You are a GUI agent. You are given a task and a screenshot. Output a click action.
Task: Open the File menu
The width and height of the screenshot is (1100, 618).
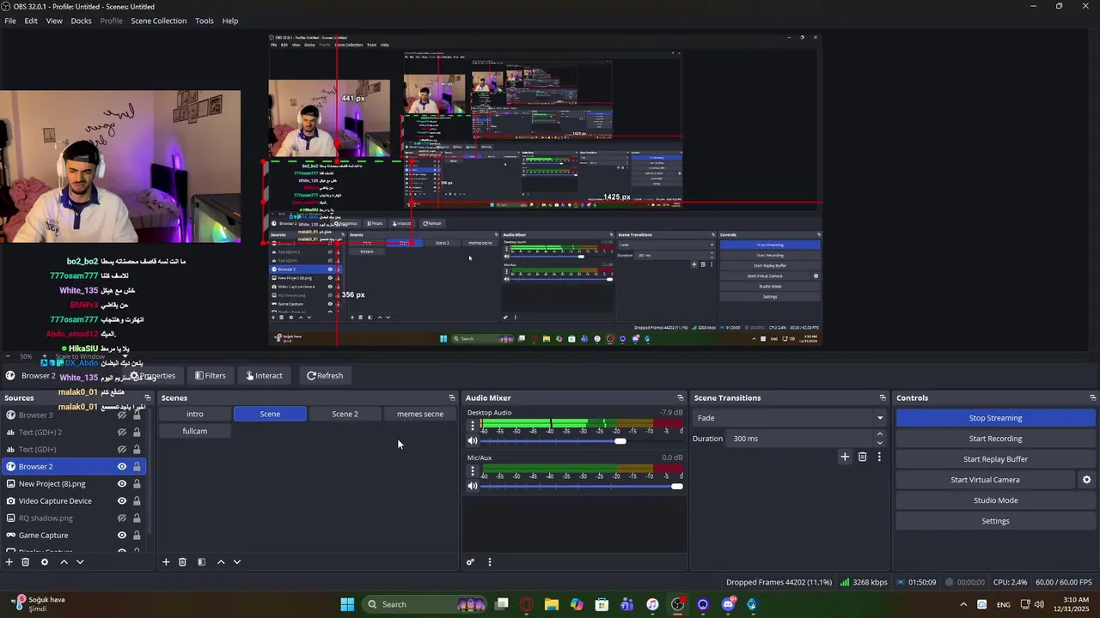(10, 21)
